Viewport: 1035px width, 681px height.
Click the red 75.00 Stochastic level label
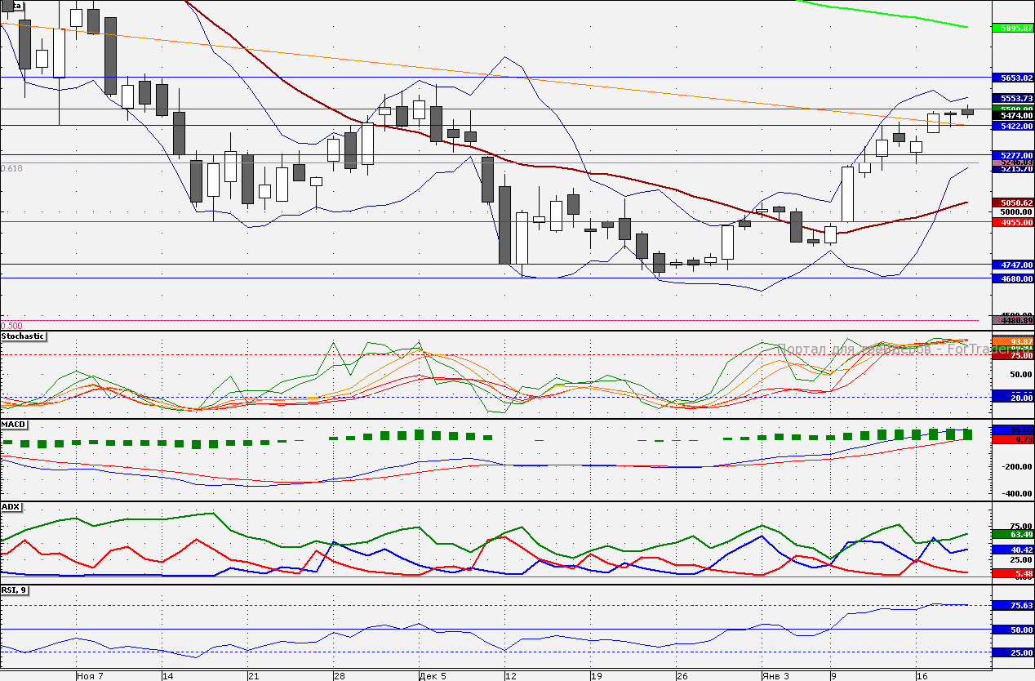coord(1012,356)
